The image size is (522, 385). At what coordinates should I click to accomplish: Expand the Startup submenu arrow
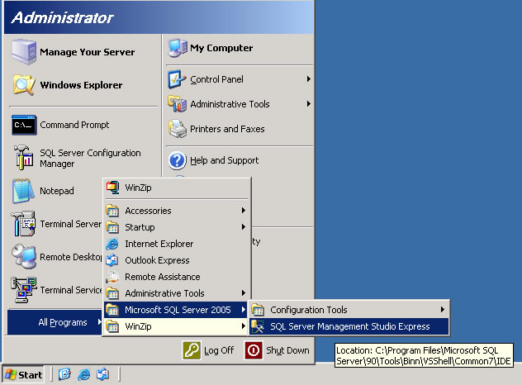point(244,227)
